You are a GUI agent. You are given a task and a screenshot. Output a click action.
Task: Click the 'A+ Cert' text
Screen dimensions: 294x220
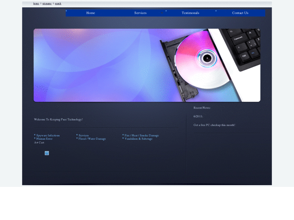pyautogui.click(x=39, y=142)
